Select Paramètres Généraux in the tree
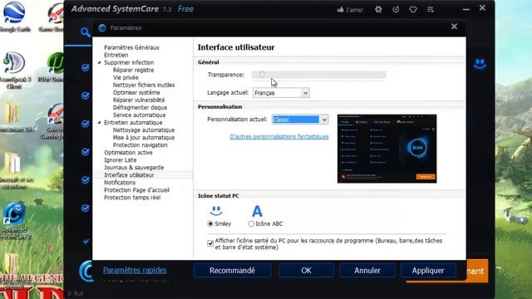 [131, 47]
